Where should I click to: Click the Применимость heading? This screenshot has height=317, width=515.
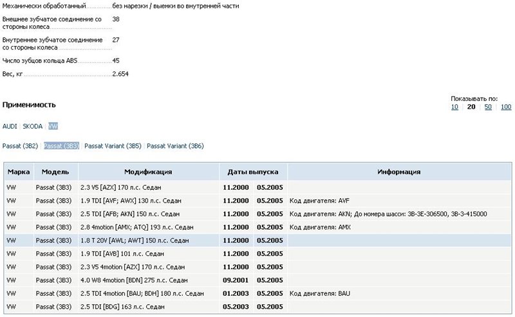[29, 105]
